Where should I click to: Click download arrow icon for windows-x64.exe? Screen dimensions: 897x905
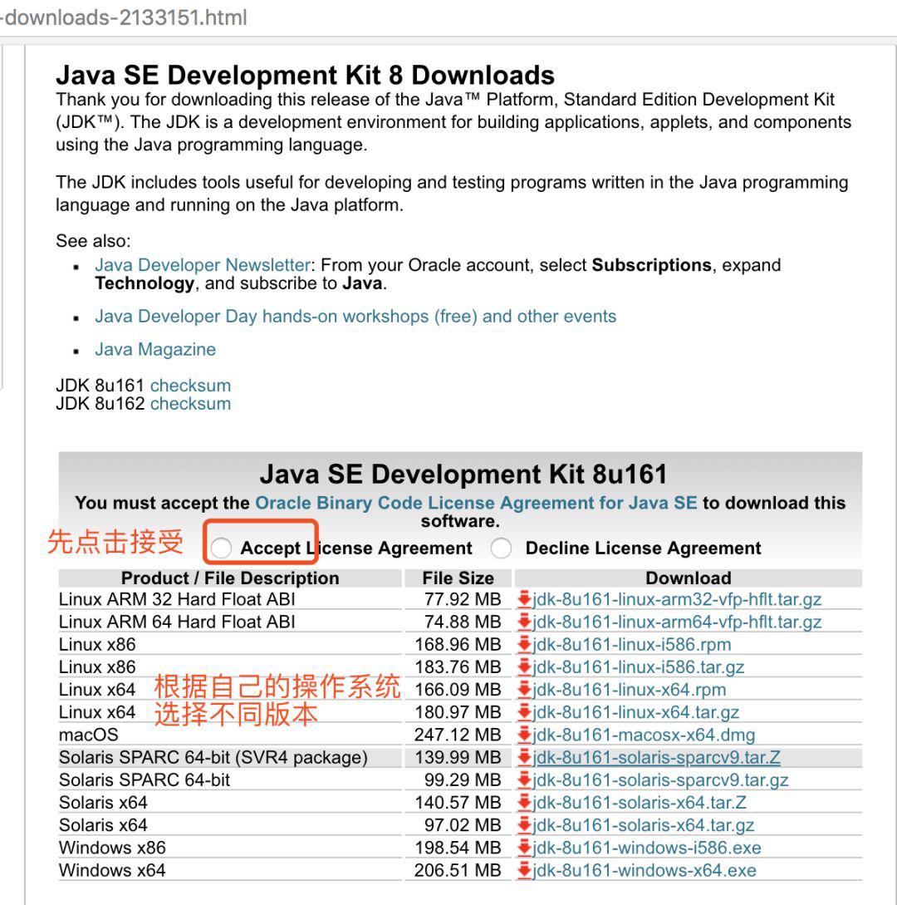coord(524,870)
